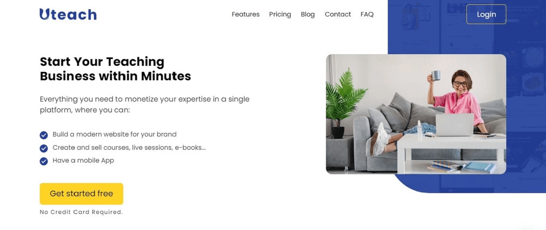
Task: Click the Have a mobile App text
Action: 83,161
